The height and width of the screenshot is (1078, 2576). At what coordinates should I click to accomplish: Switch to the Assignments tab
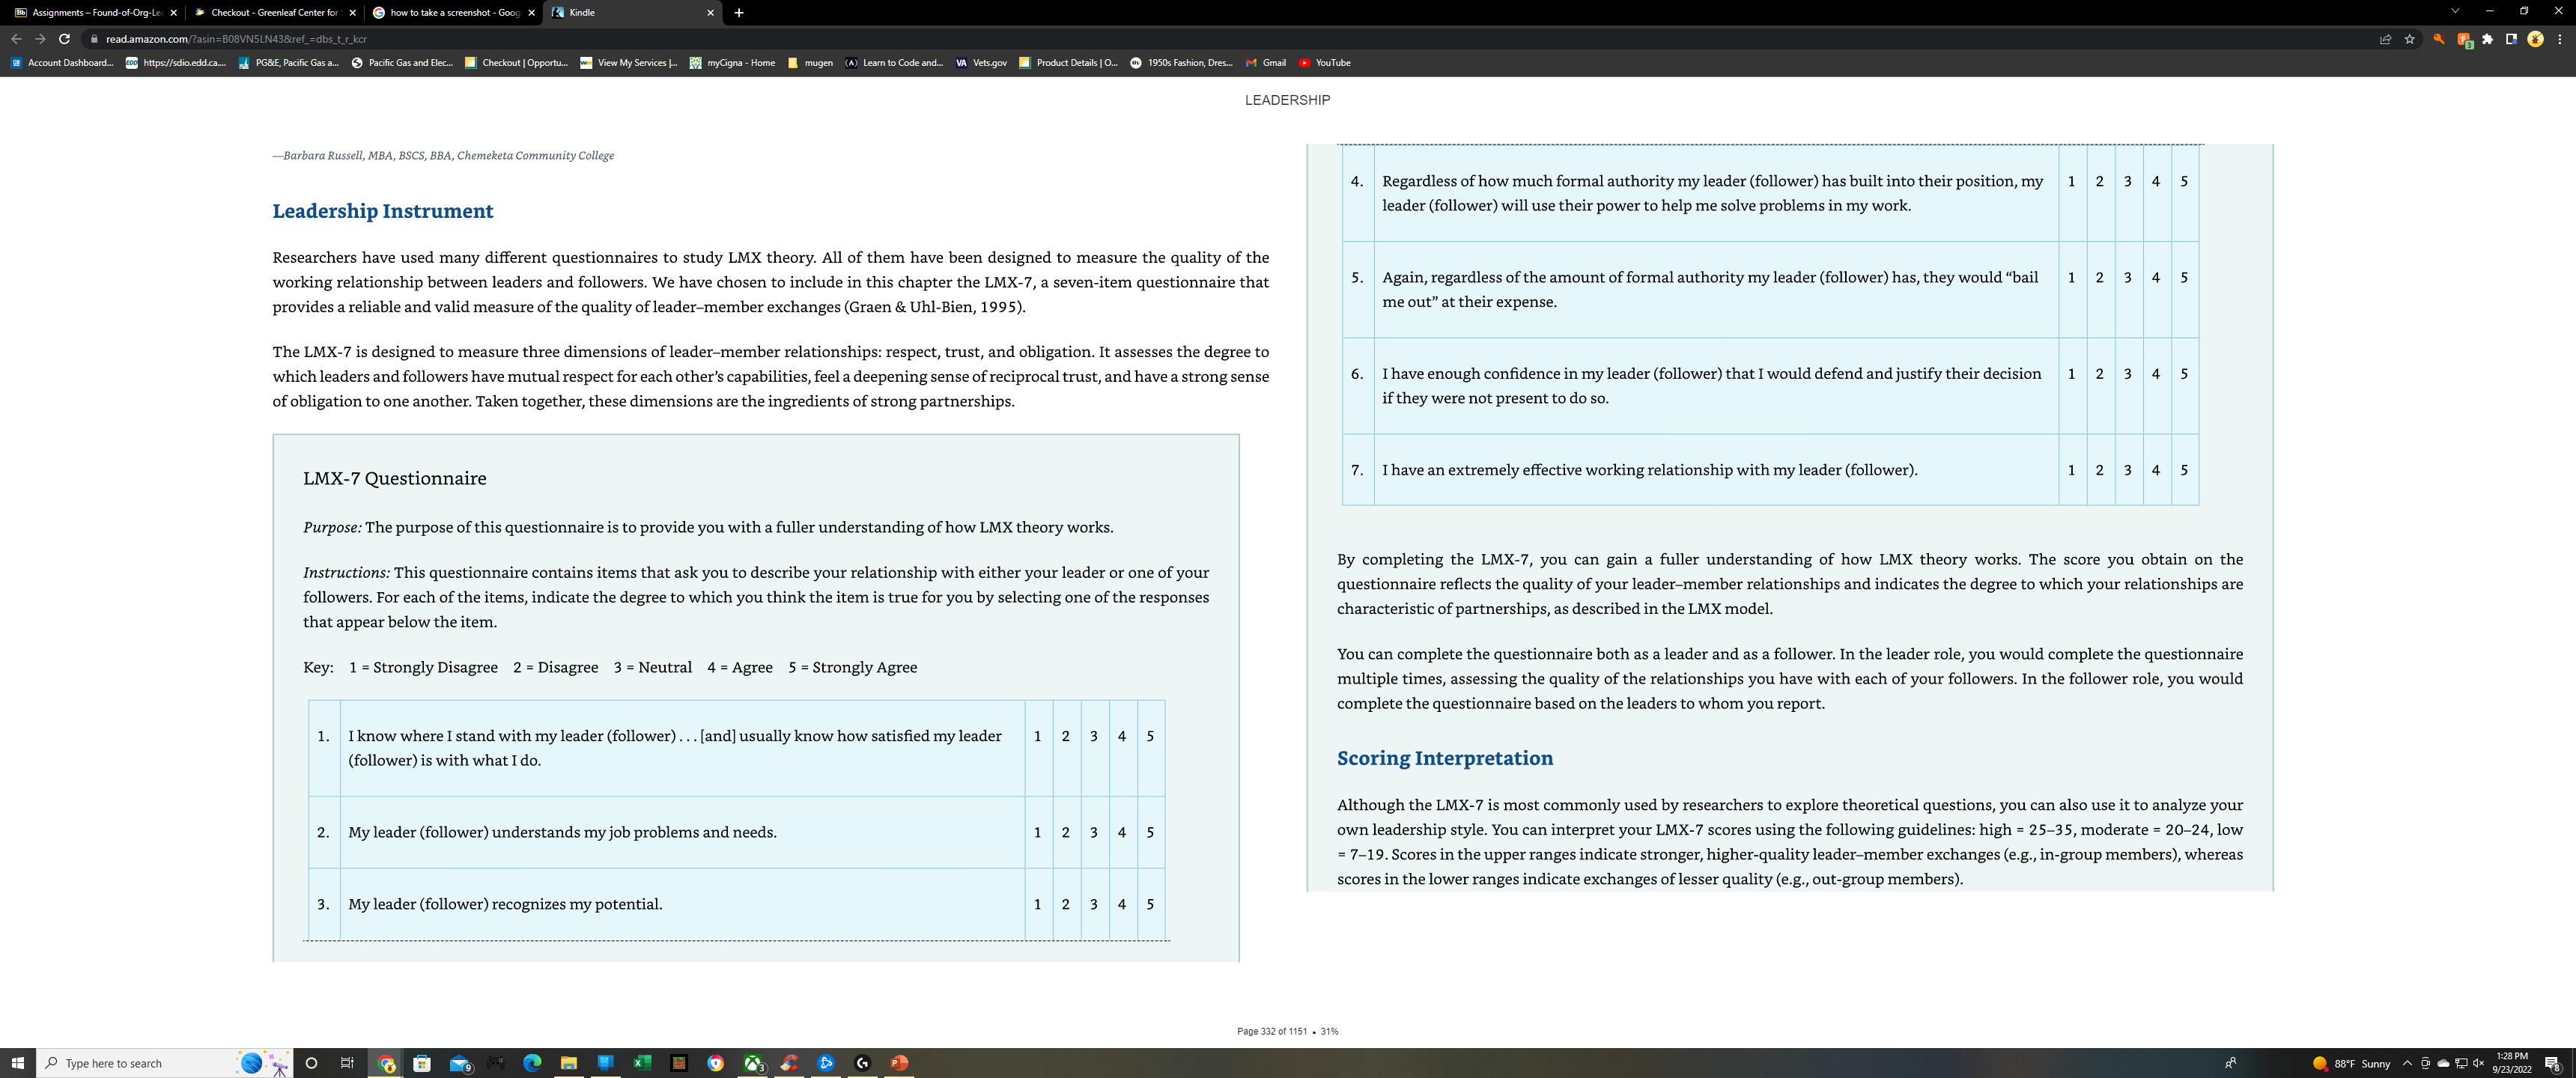click(94, 13)
